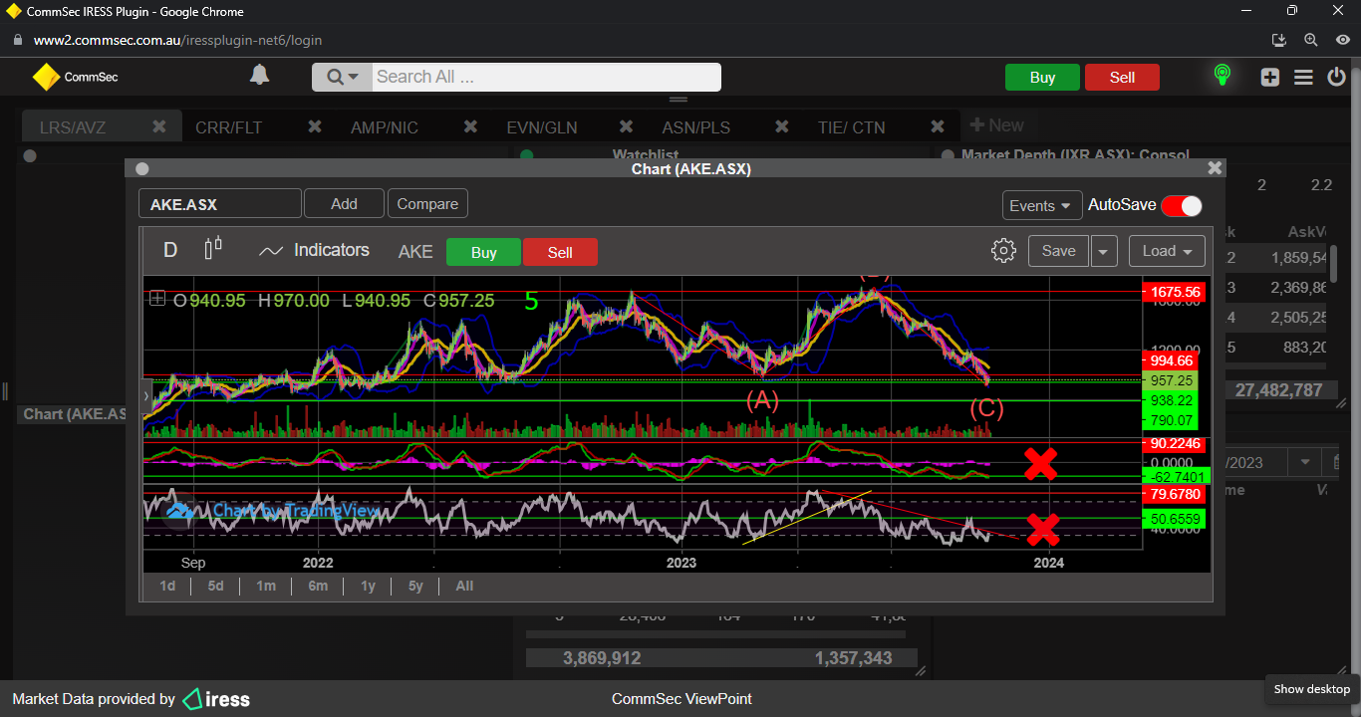Close the Chart (AKE.ASX) window
Image resolution: width=1361 pixels, height=717 pixels.
click(x=1215, y=168)
